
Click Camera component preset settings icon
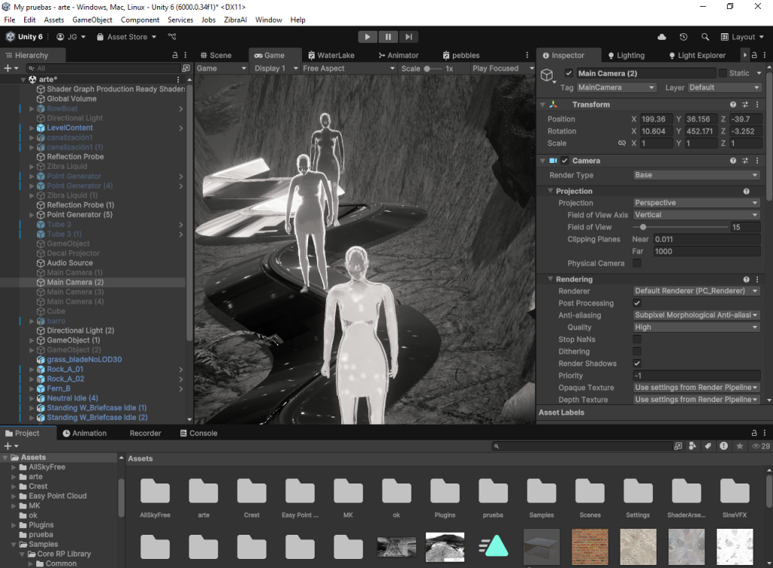(x=745, y=161)
